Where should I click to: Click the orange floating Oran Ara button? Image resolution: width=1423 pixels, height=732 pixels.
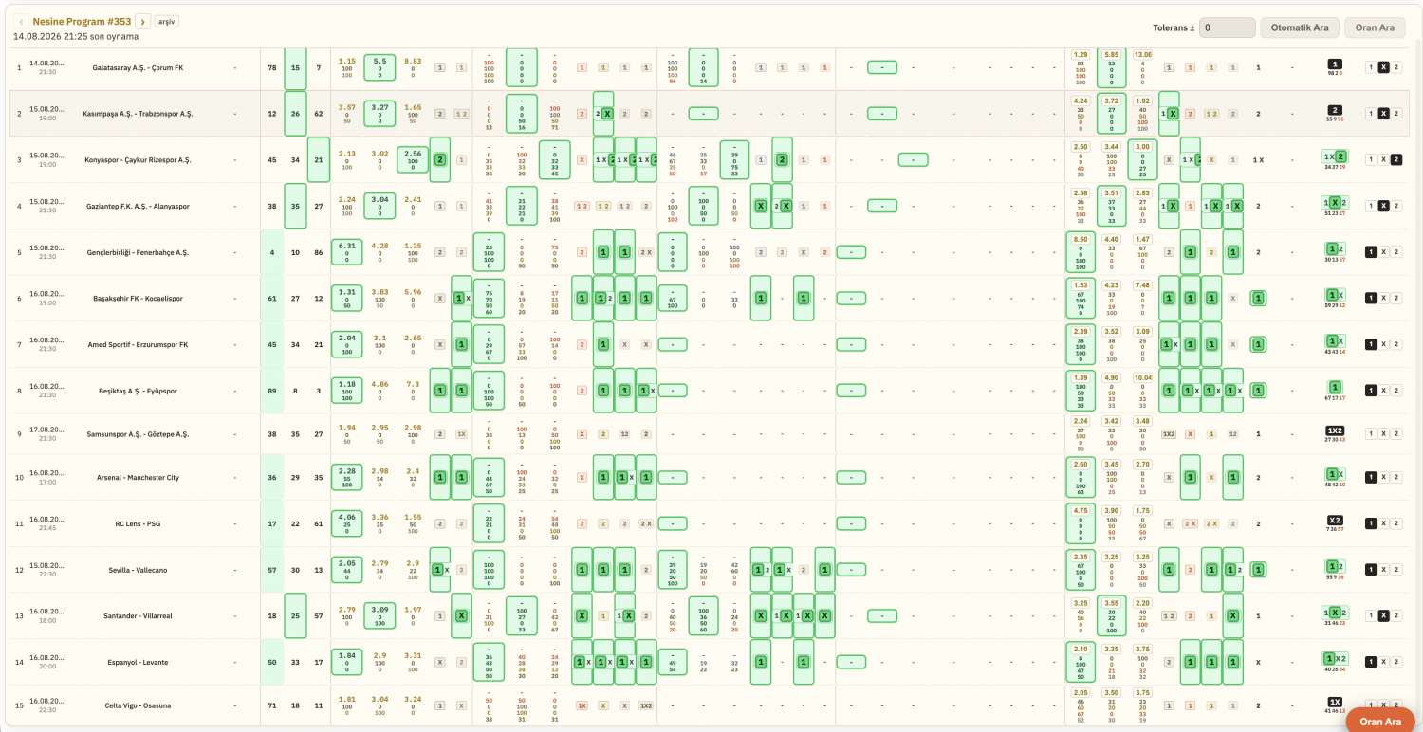click(x=1380, y=721)
